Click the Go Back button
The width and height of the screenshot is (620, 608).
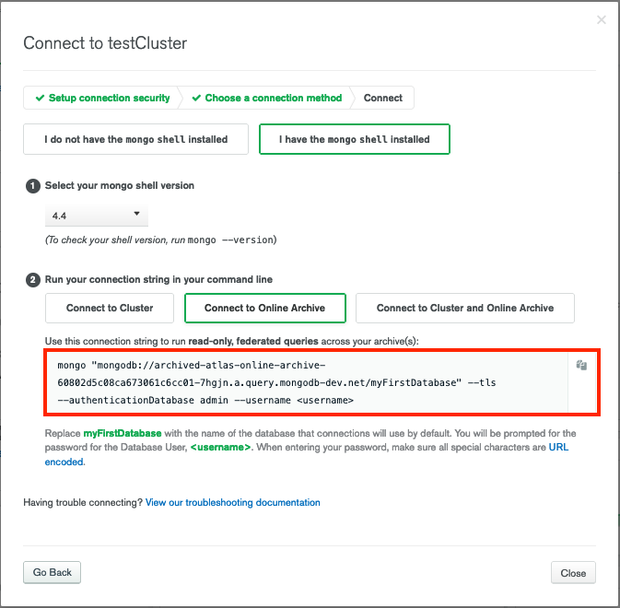(52, 572)
